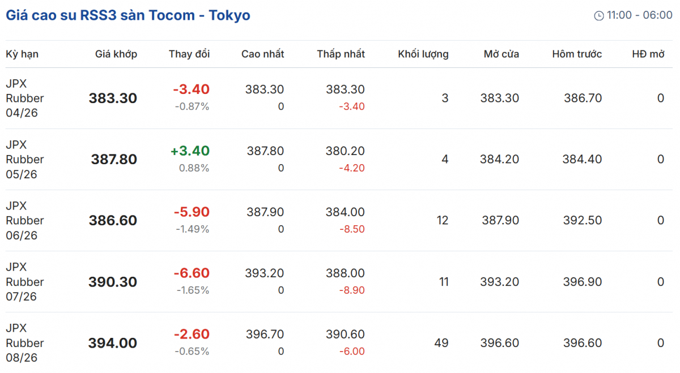Click the 11:00 - 06:00 time range
This screenshot has width=680, height=373.
pyautogui.click(x=640, y=15)
